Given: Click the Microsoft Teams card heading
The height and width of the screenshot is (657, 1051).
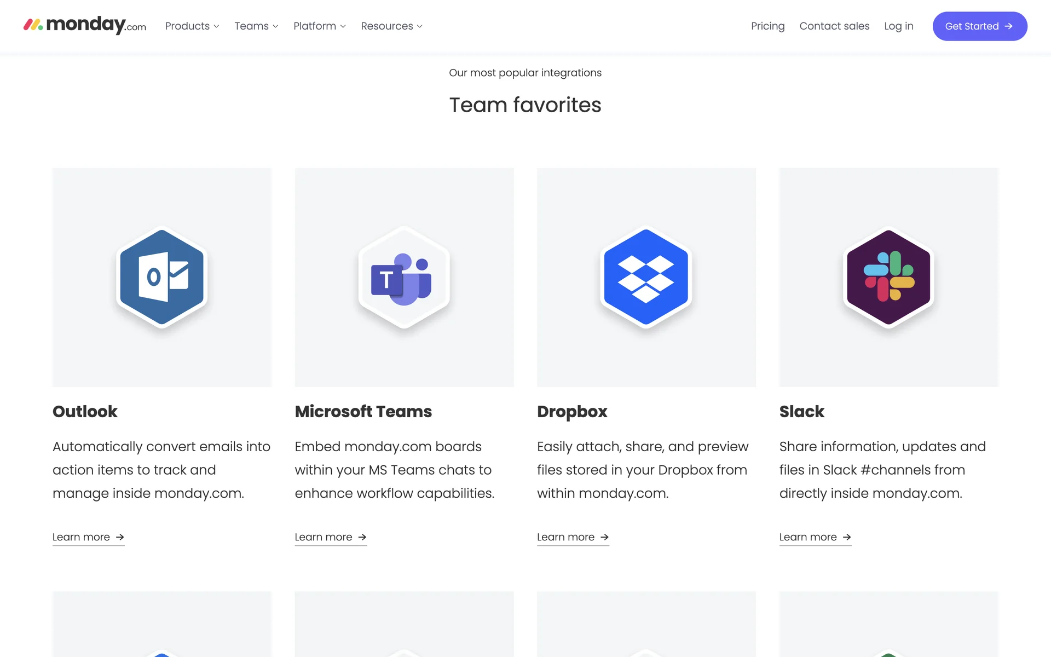Looking at the screenshot, I should tap(363, 412).
